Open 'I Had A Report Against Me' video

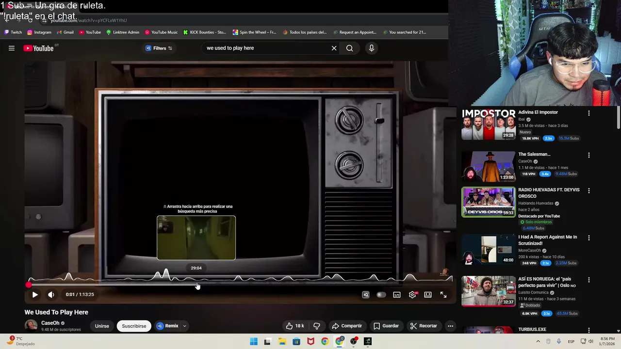point(488,249)
